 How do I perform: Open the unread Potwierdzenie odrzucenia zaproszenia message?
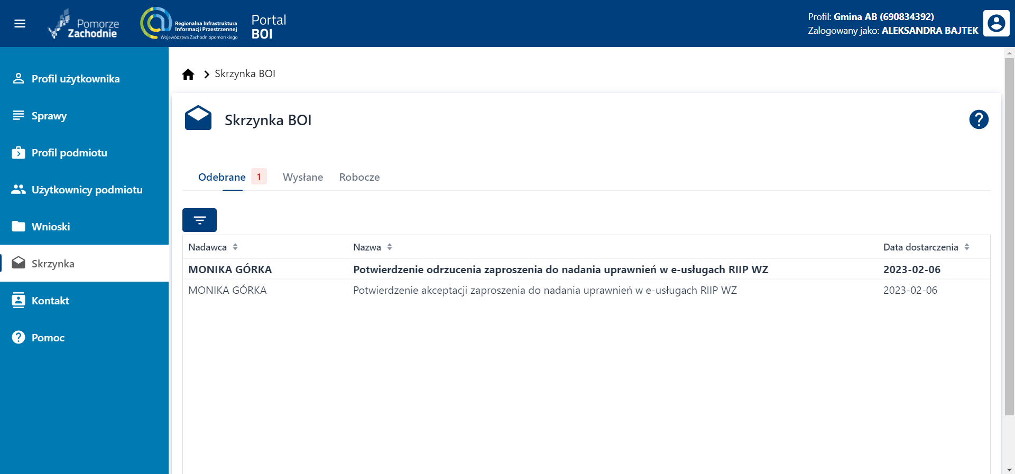pyautogui.click(x=560, y=269)
